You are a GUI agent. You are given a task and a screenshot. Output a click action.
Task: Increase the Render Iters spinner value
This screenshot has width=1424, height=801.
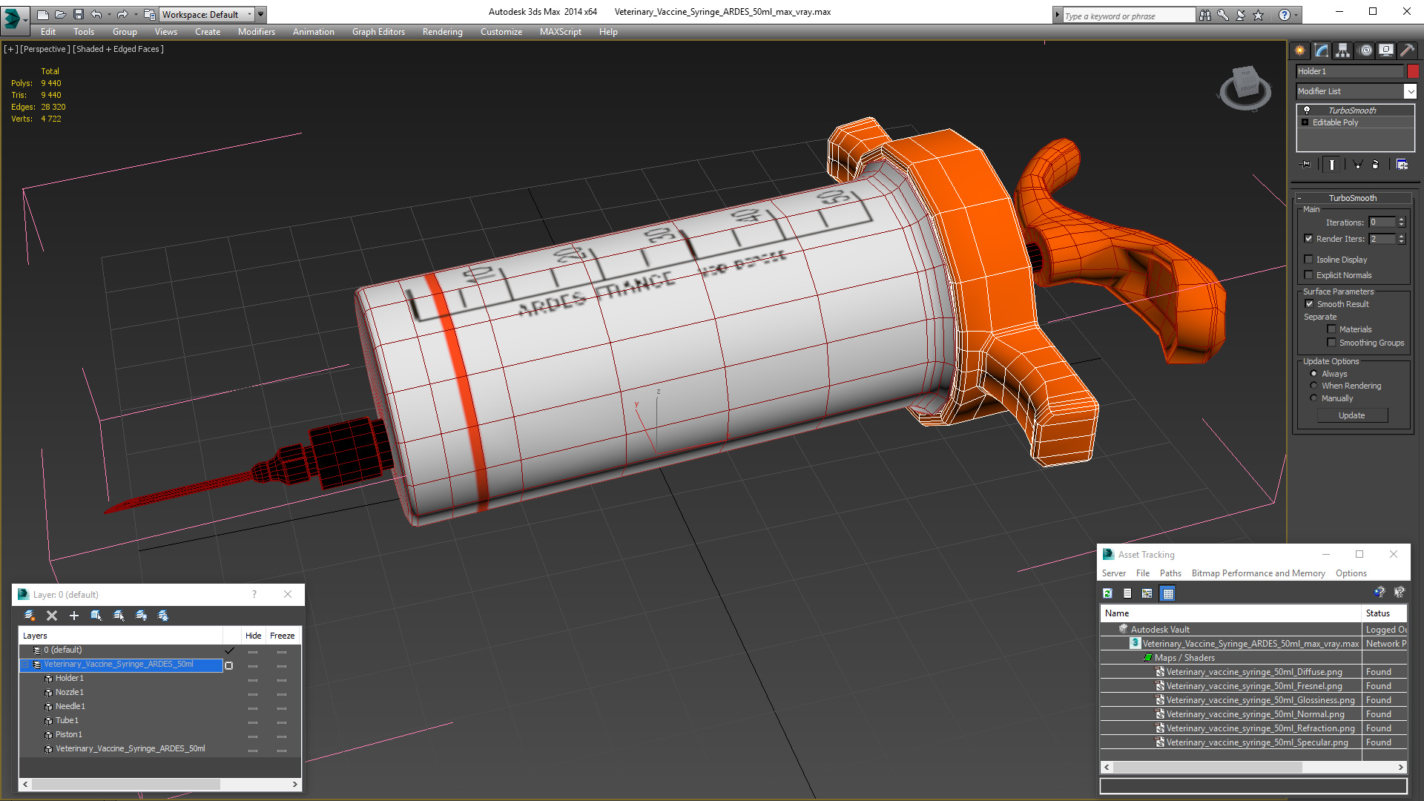(1402, 236)
